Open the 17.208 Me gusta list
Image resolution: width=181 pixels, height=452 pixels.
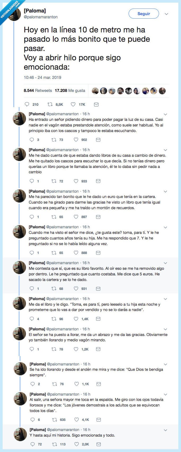(70, 90)
